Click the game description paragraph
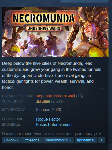 click(x=51, y=75)
